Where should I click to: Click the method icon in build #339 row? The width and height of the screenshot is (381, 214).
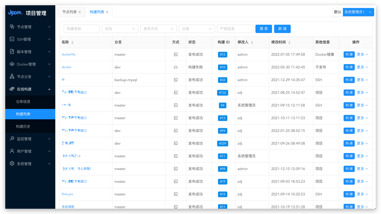176,143
